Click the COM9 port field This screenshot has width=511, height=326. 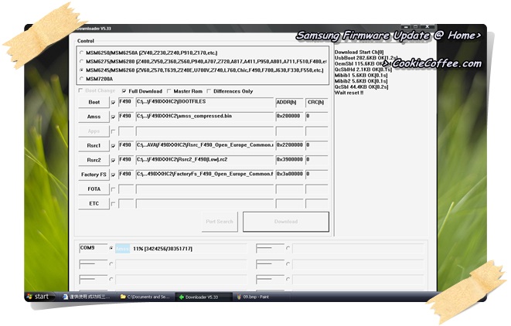pos(93,248)
